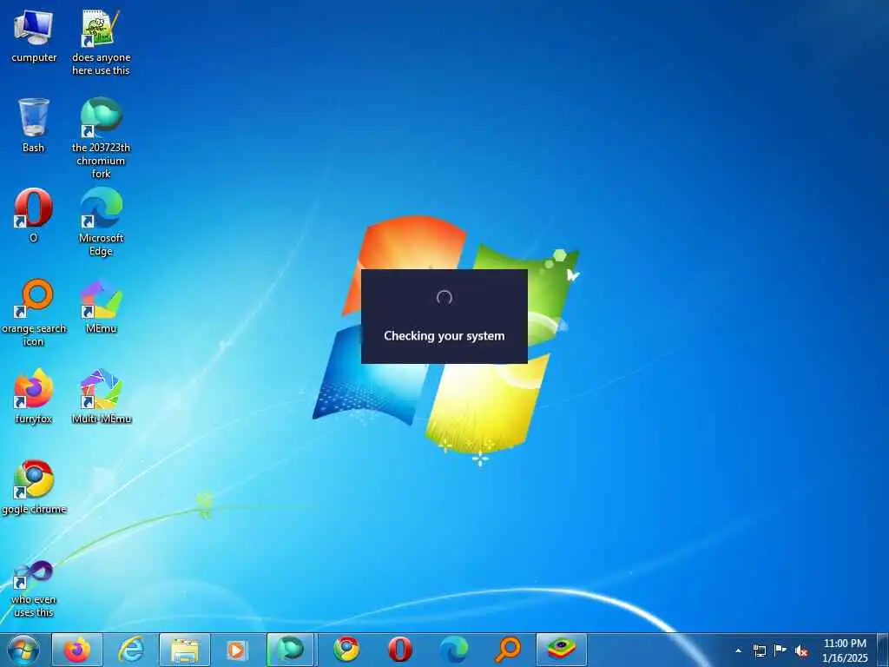Viewport: 889px width, 667px height.
Task: Open Windows Media Player from the taskbar
Action: coord(236,650)
